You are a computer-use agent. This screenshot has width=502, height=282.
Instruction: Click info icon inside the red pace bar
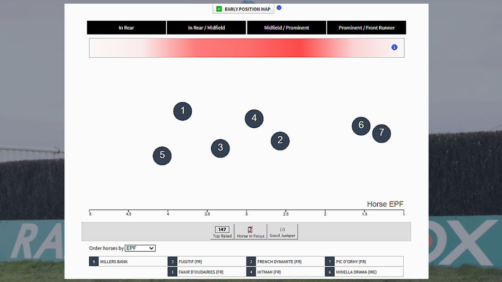(394, 47)
